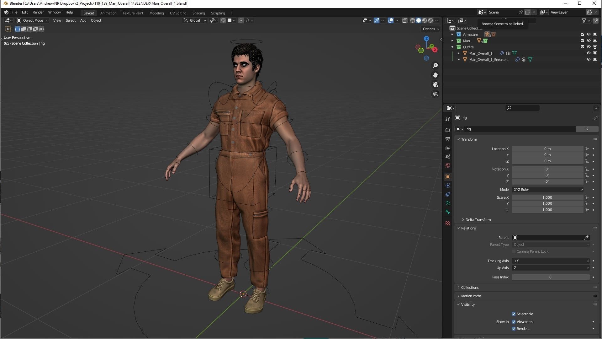
Task: Expand Man_Overall_1 tree item
Action: click(x=459, y=53)
